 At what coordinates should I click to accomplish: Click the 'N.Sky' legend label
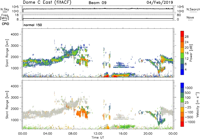tap(5, 10)
